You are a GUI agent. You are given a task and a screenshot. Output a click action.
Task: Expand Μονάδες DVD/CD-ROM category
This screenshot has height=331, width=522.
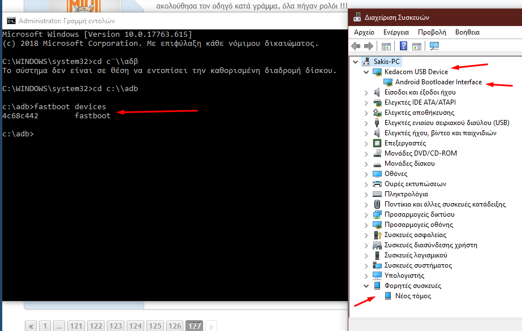[x=366, y=154]
